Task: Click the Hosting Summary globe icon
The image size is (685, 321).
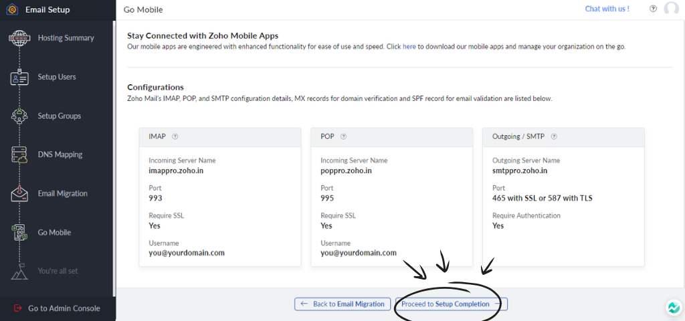Action: coord(19,38)
